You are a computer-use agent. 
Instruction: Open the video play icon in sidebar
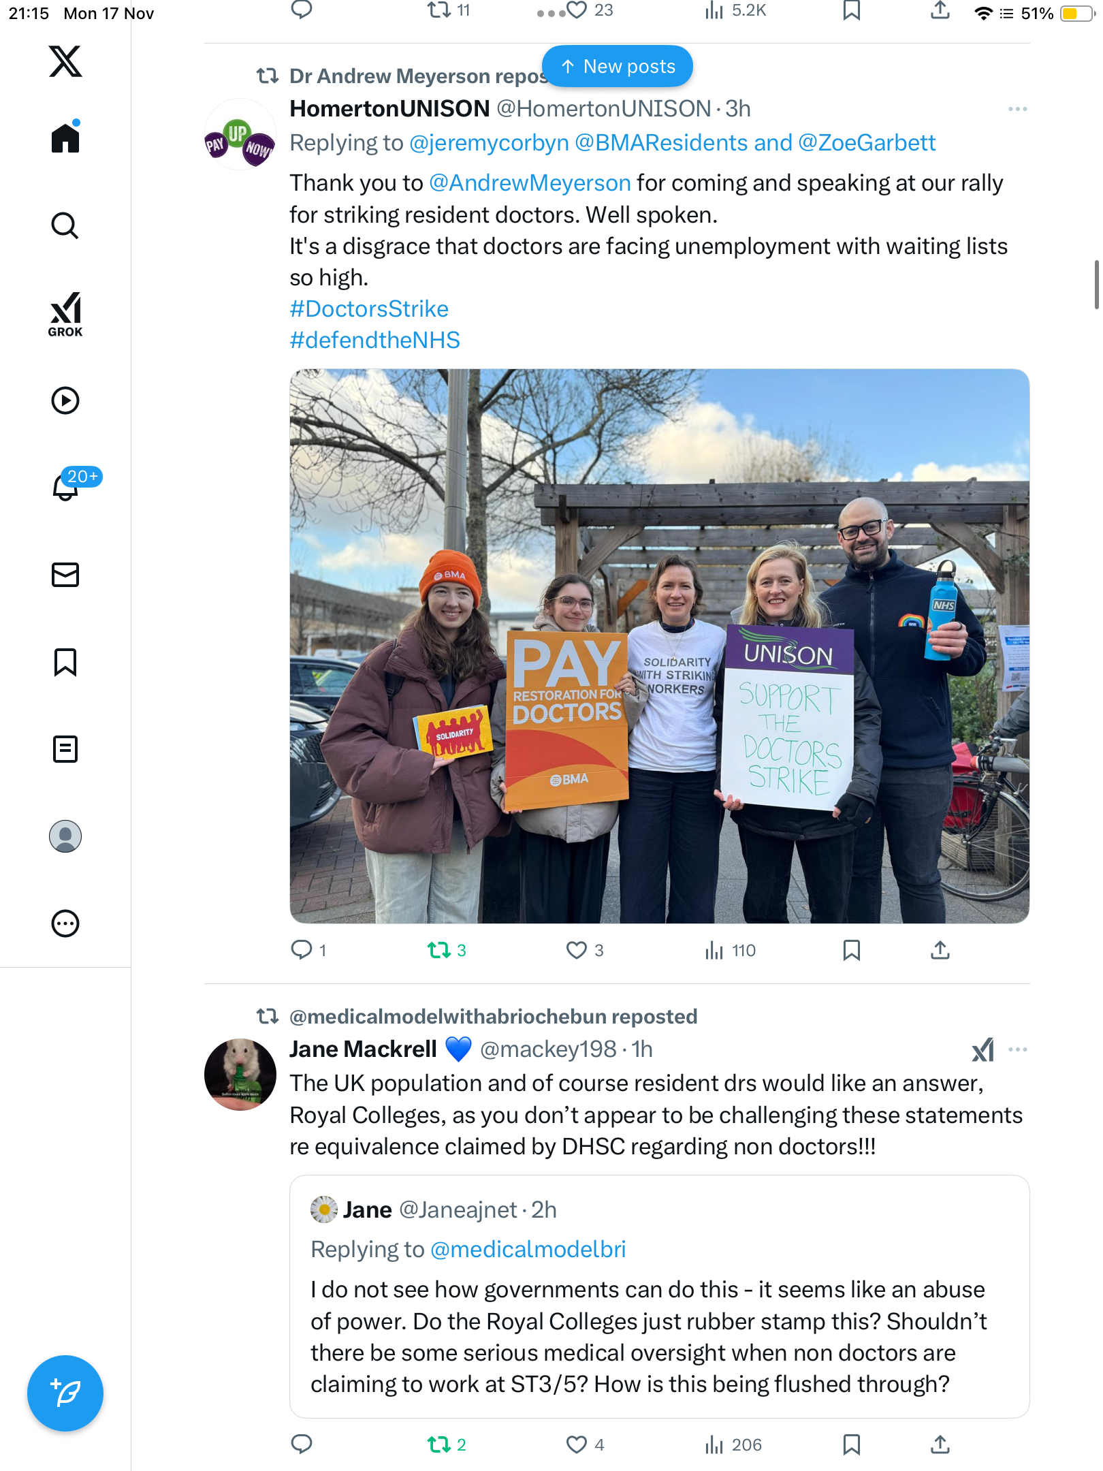click(65, 400)
